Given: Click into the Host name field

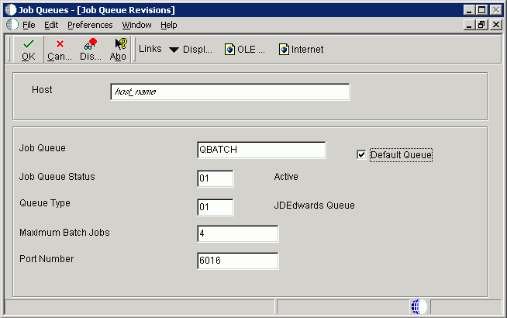Looking at the screenshot, I should click(x=230, y=92).
